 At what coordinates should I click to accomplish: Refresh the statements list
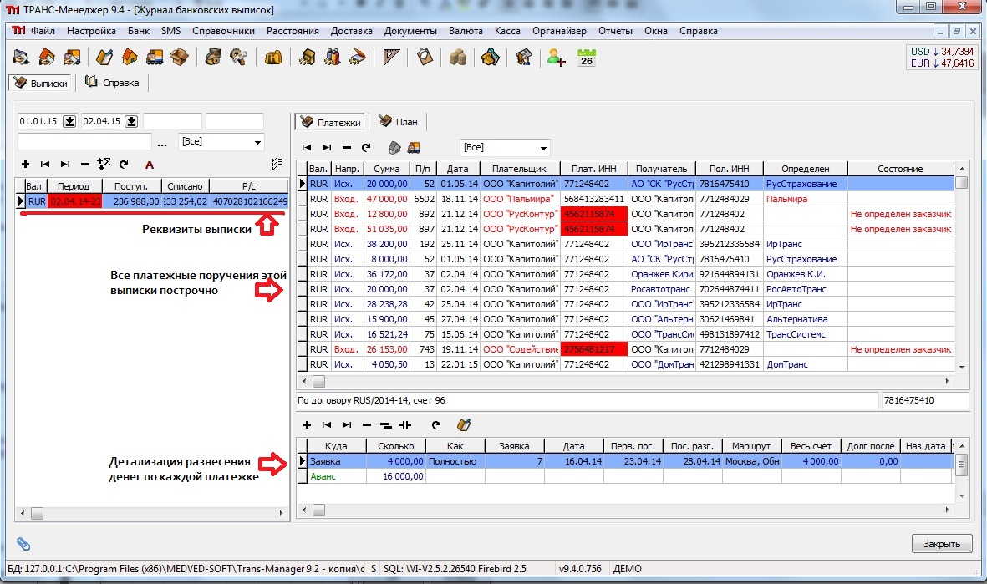click(x=124, y=165)
